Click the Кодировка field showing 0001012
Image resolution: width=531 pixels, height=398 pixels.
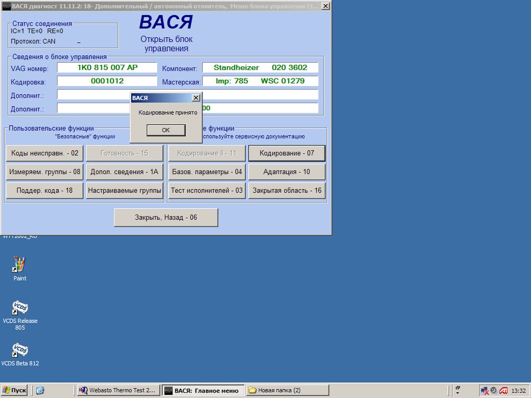(107, 81)
